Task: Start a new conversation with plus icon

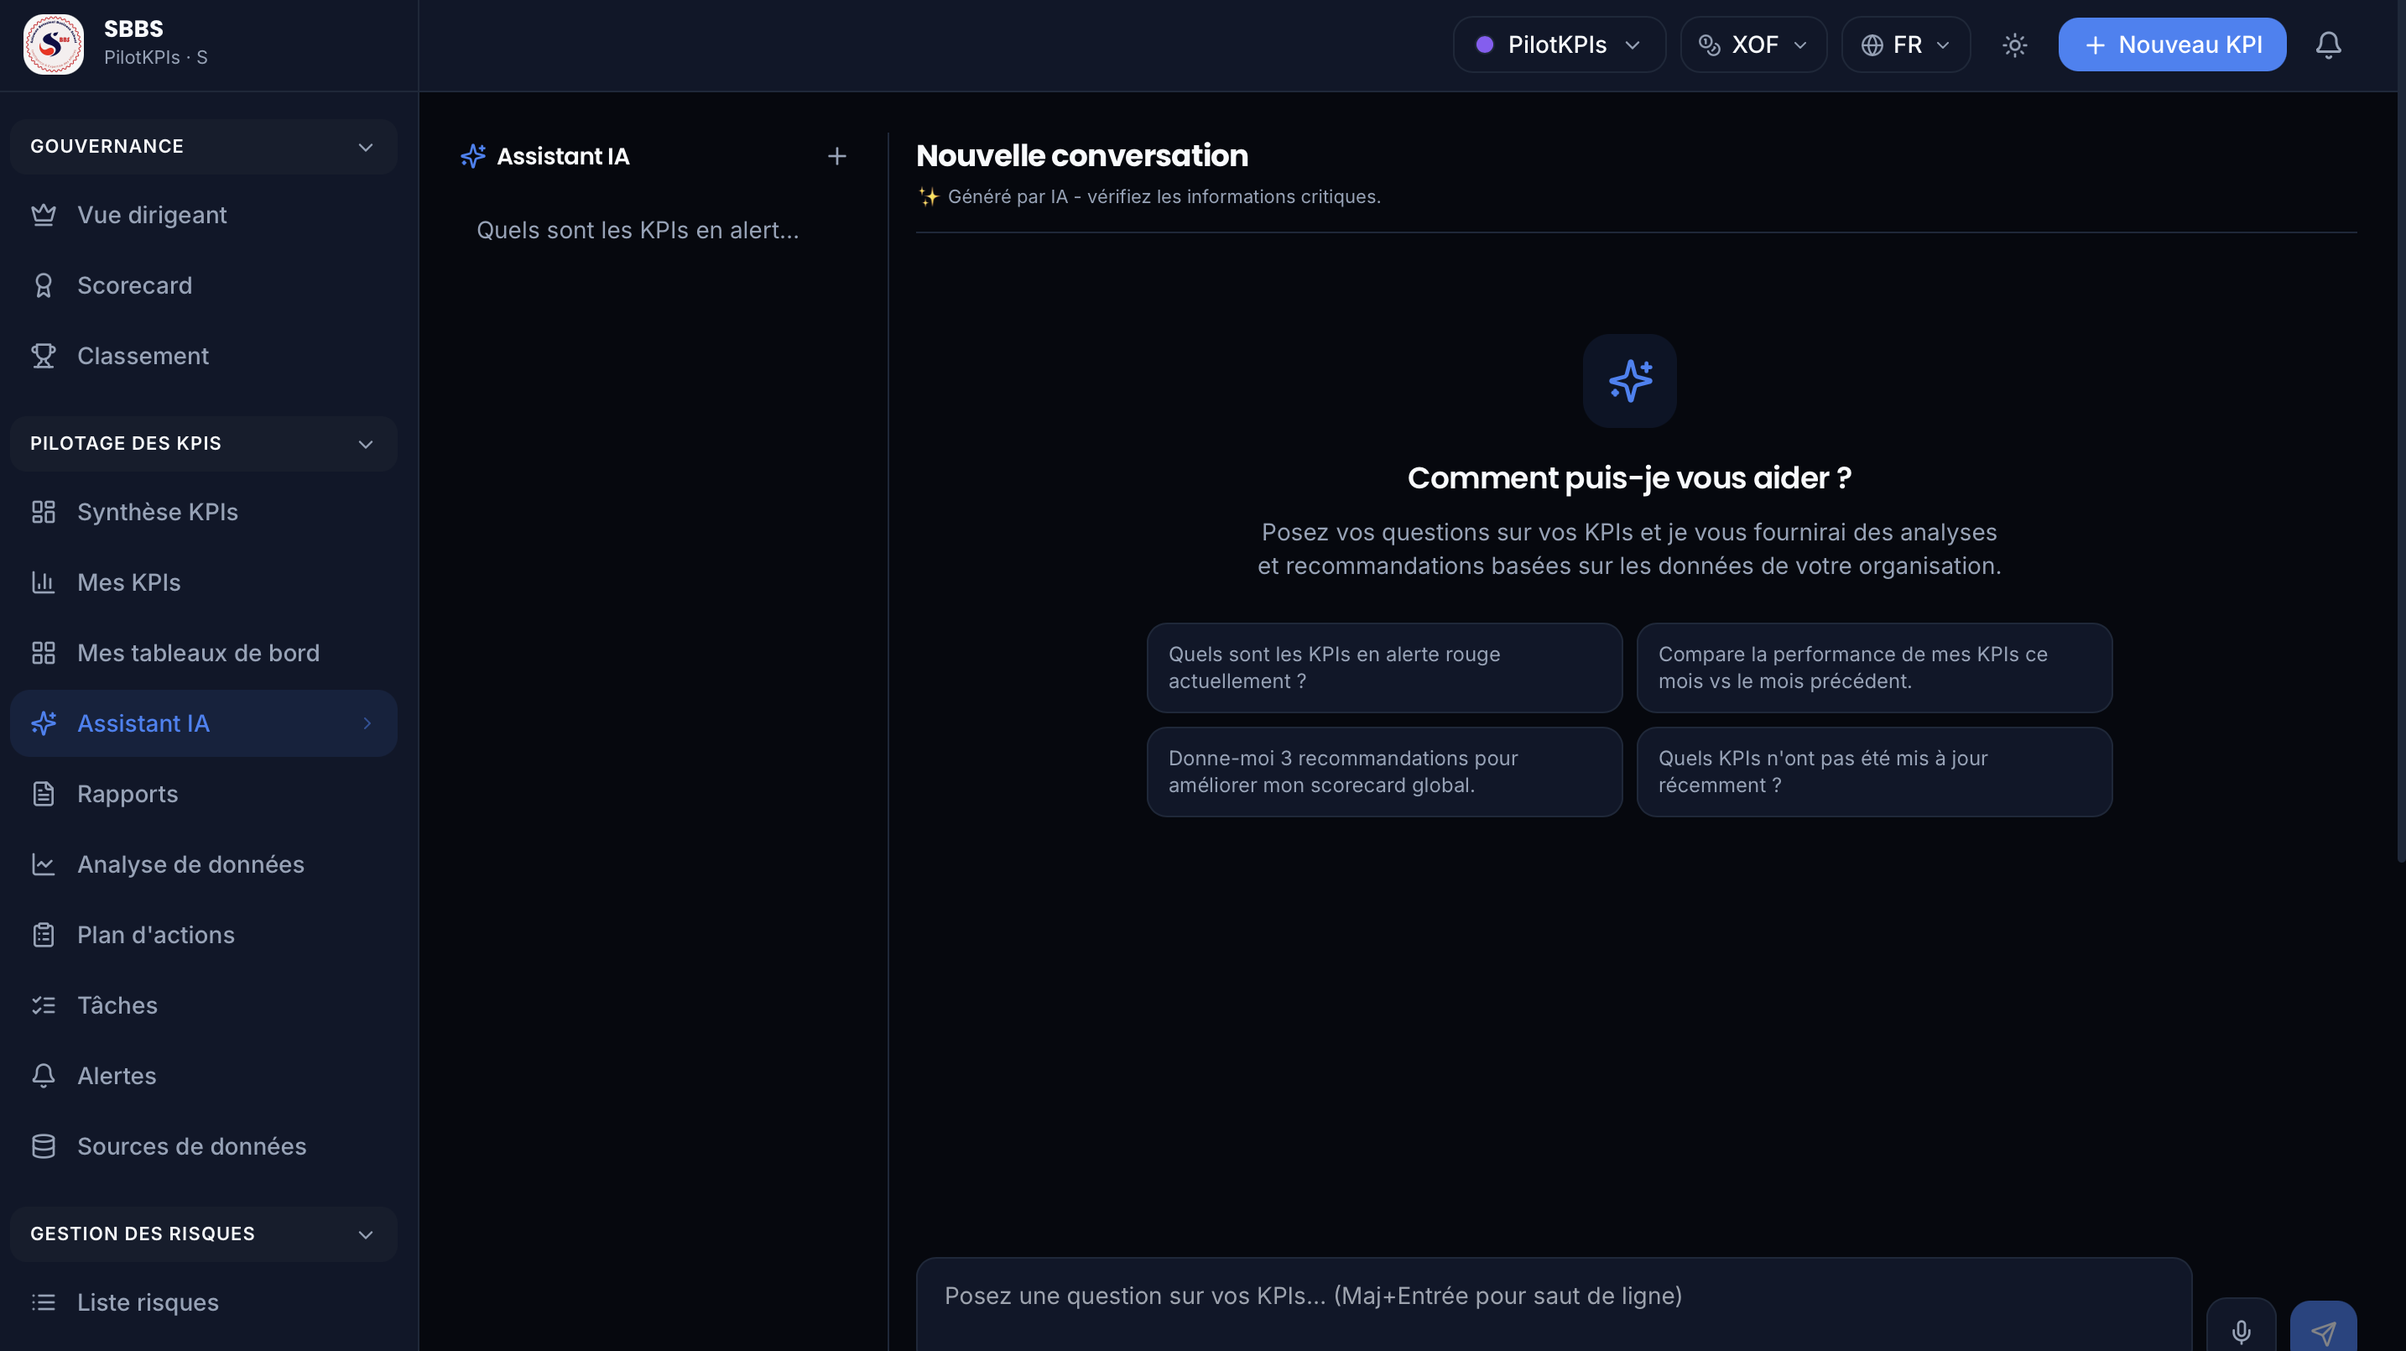Action: pos(837,156)
